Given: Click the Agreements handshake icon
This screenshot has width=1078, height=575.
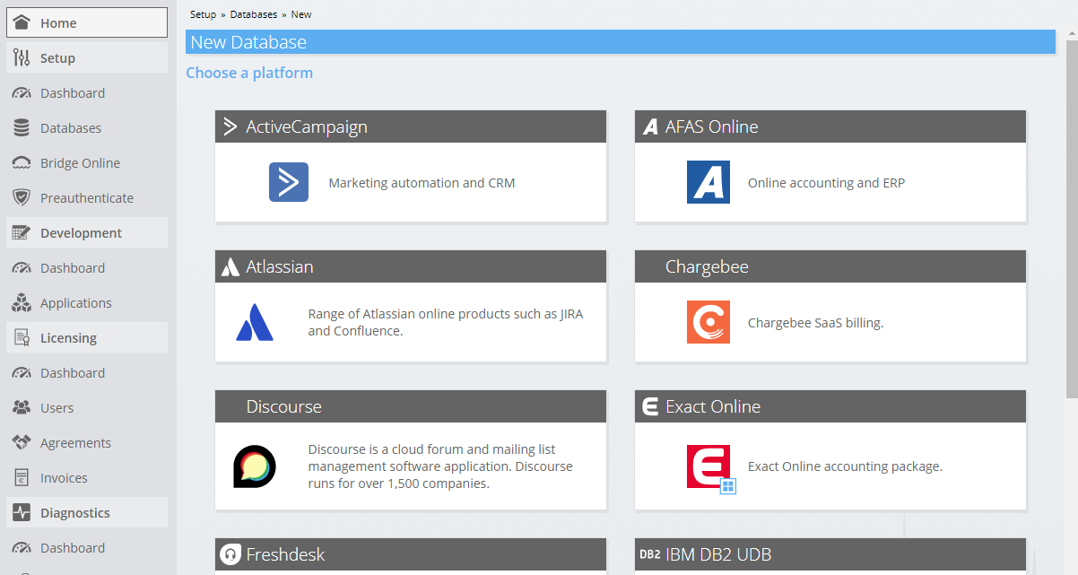Looking at the screenshot, I should click(x=22, y=442).
